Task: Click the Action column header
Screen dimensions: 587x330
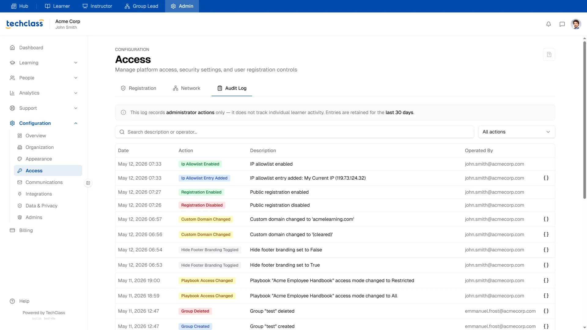Action: [186, 151]
